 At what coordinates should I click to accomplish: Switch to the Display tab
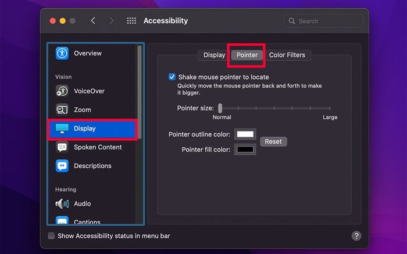click(214, 55)
